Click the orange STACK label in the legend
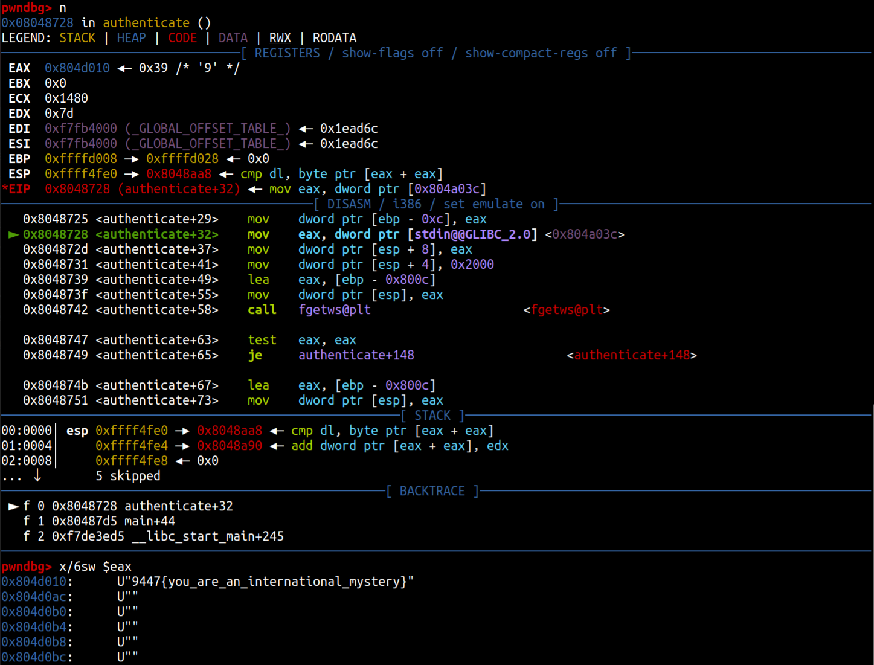The image size is (874, 665). (77, 38)
